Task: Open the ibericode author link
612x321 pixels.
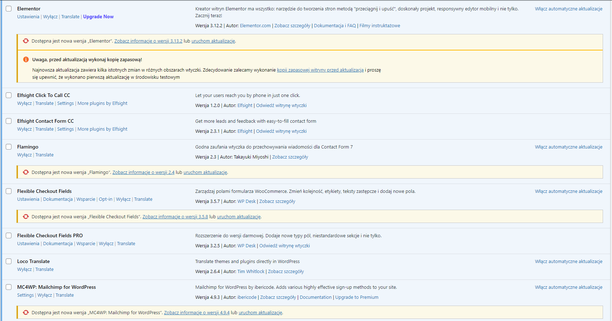Action: tap(247, 297)
